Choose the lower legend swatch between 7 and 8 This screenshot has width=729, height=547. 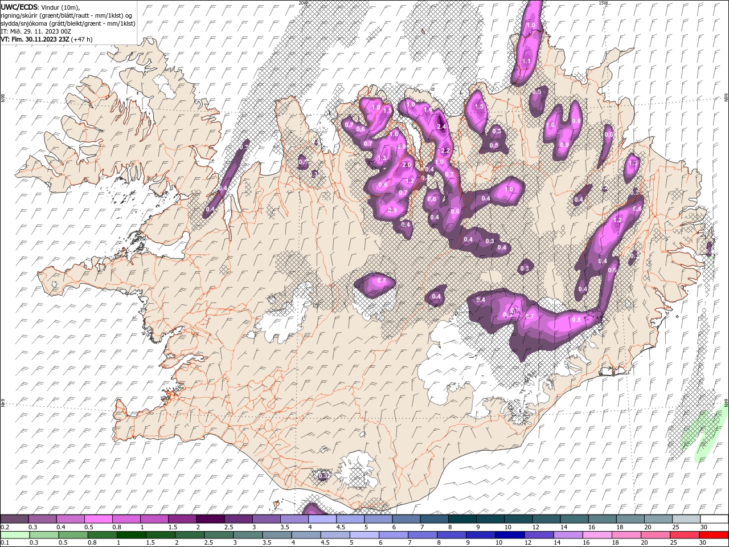click(x=422, y=535)
